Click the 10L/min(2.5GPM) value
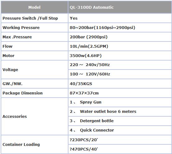 click(89, 46)
